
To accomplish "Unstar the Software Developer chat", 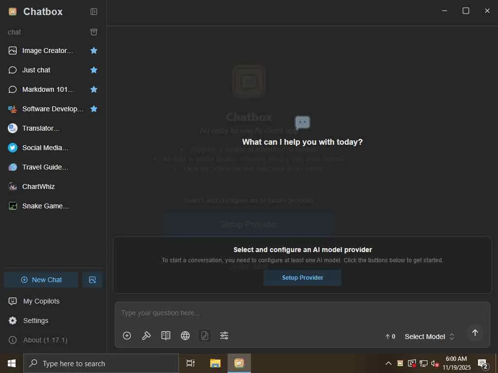I will (x=94, y=109).
